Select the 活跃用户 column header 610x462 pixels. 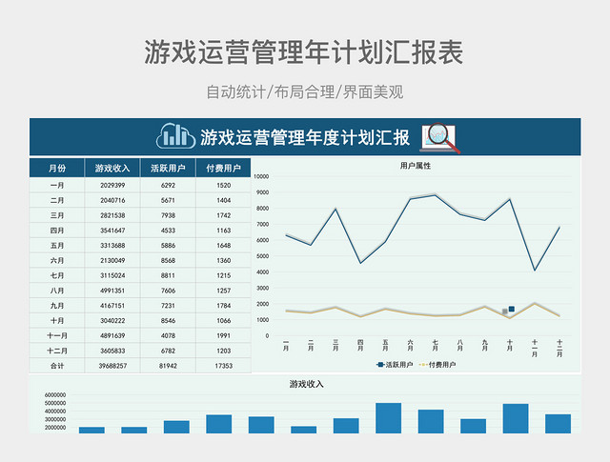click(x=168, y=168)
